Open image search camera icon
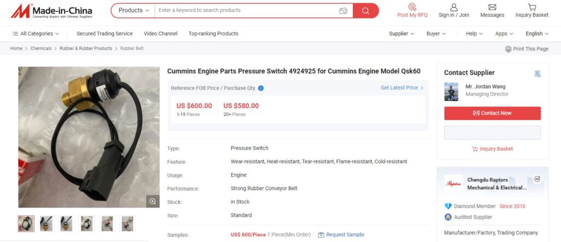 pos(343,10)
